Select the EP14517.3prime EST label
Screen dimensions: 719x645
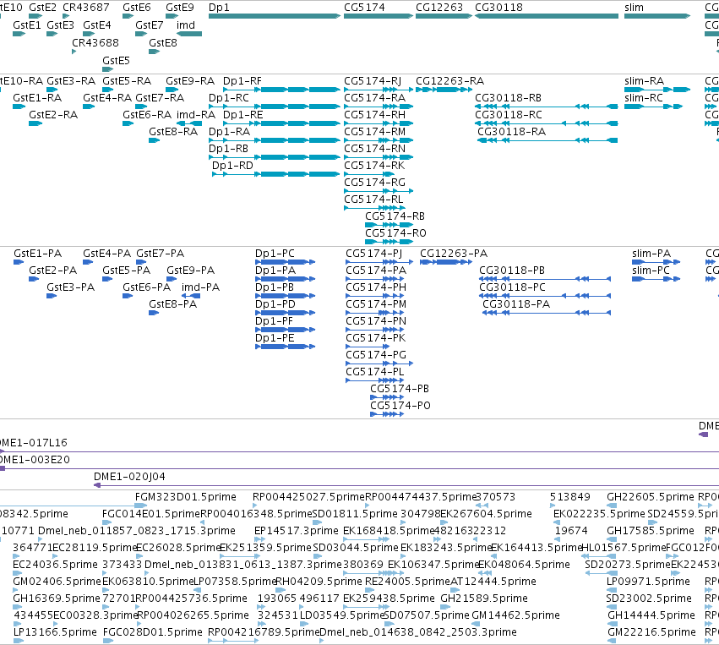coord(297,531)
